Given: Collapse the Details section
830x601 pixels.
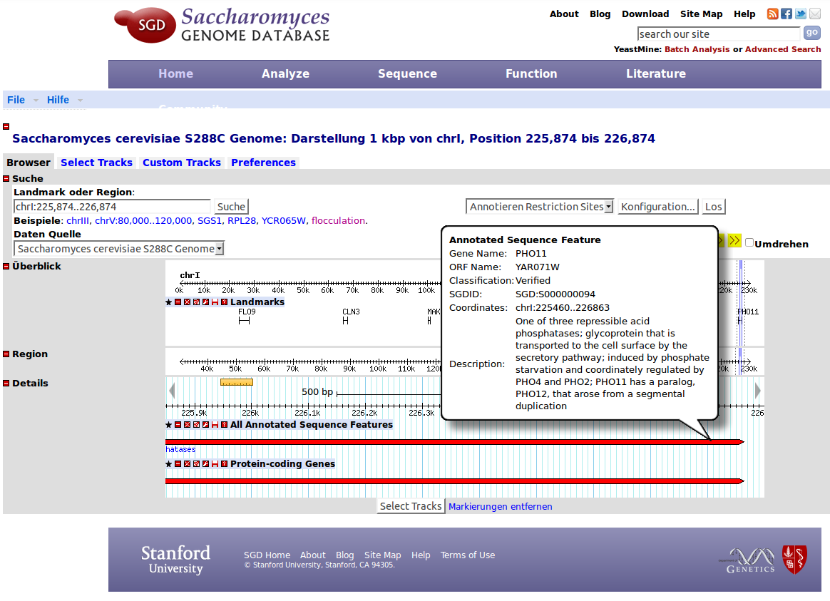Looking at the screenshot, I should pos(6,383).
